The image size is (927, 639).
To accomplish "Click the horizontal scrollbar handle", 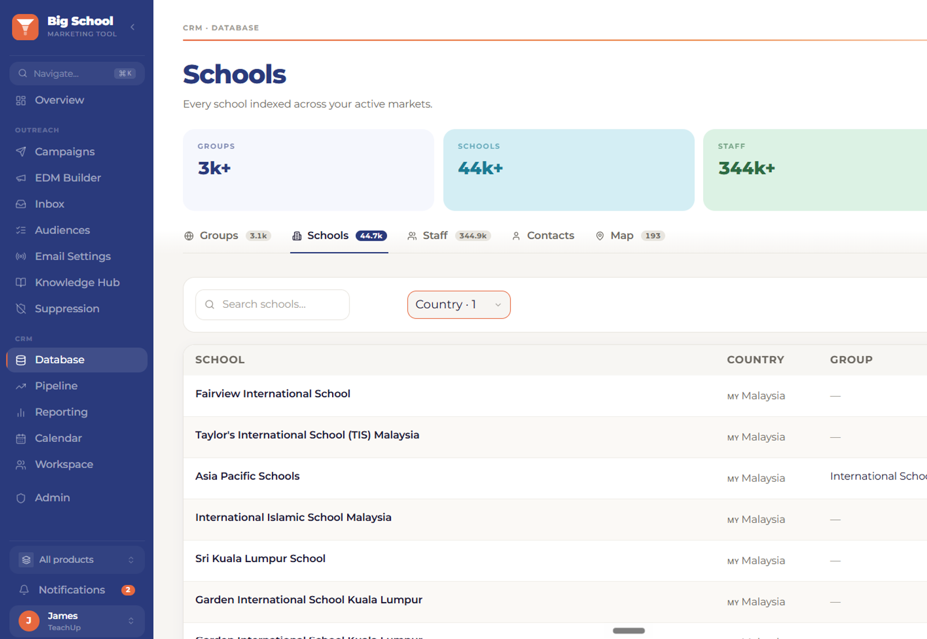I will [628, 631].
